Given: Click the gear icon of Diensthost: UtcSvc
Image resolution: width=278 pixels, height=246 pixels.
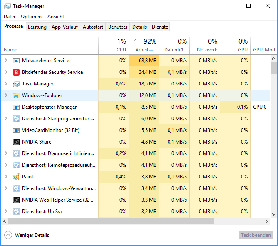Looking at the screenshot, I should coord(16,212).
